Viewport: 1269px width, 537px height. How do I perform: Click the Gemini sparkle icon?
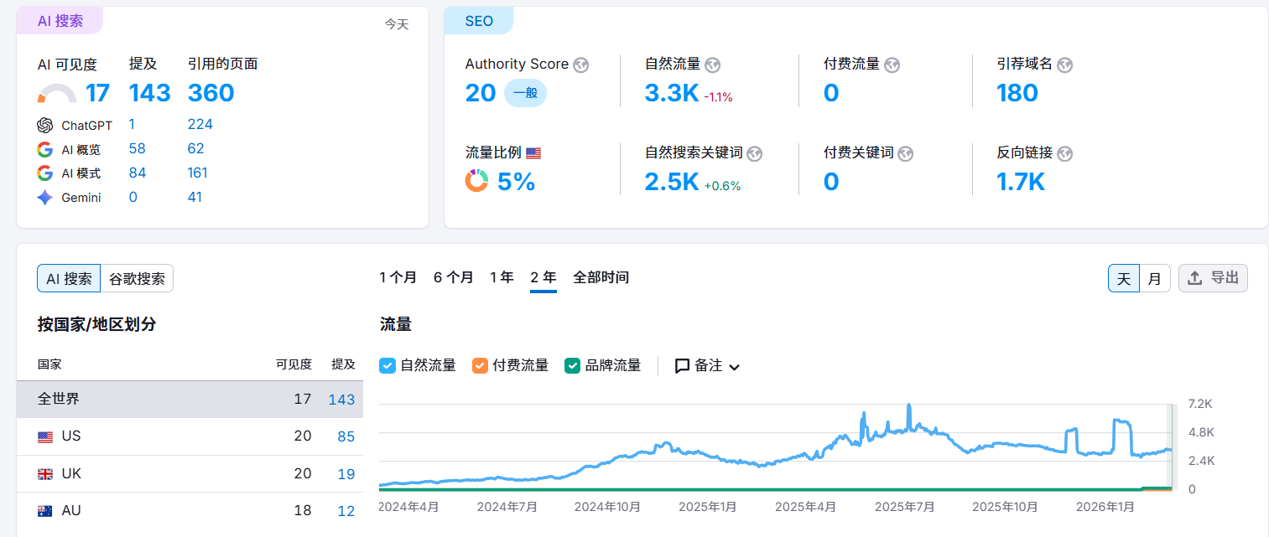click(45, 198)
